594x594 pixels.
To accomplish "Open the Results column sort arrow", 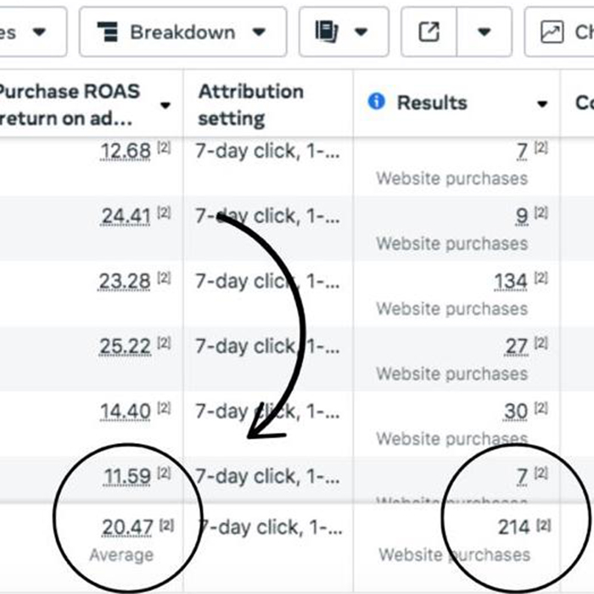I will pos(542,104).
